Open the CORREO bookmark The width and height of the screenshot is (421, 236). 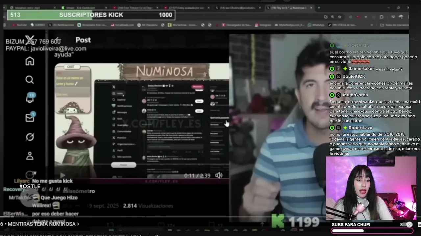(x=37, y=25)
